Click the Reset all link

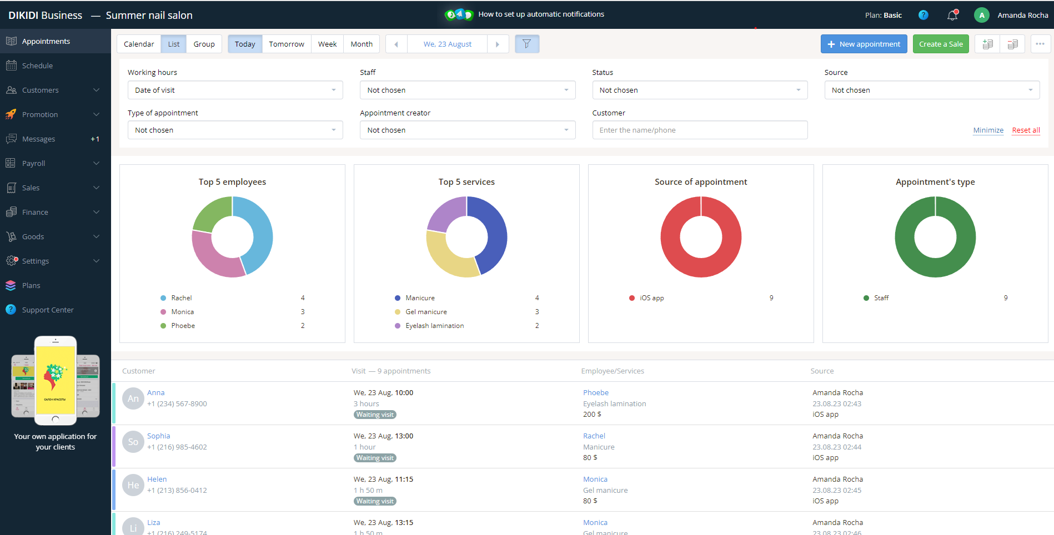click(x=1026, y=130)
